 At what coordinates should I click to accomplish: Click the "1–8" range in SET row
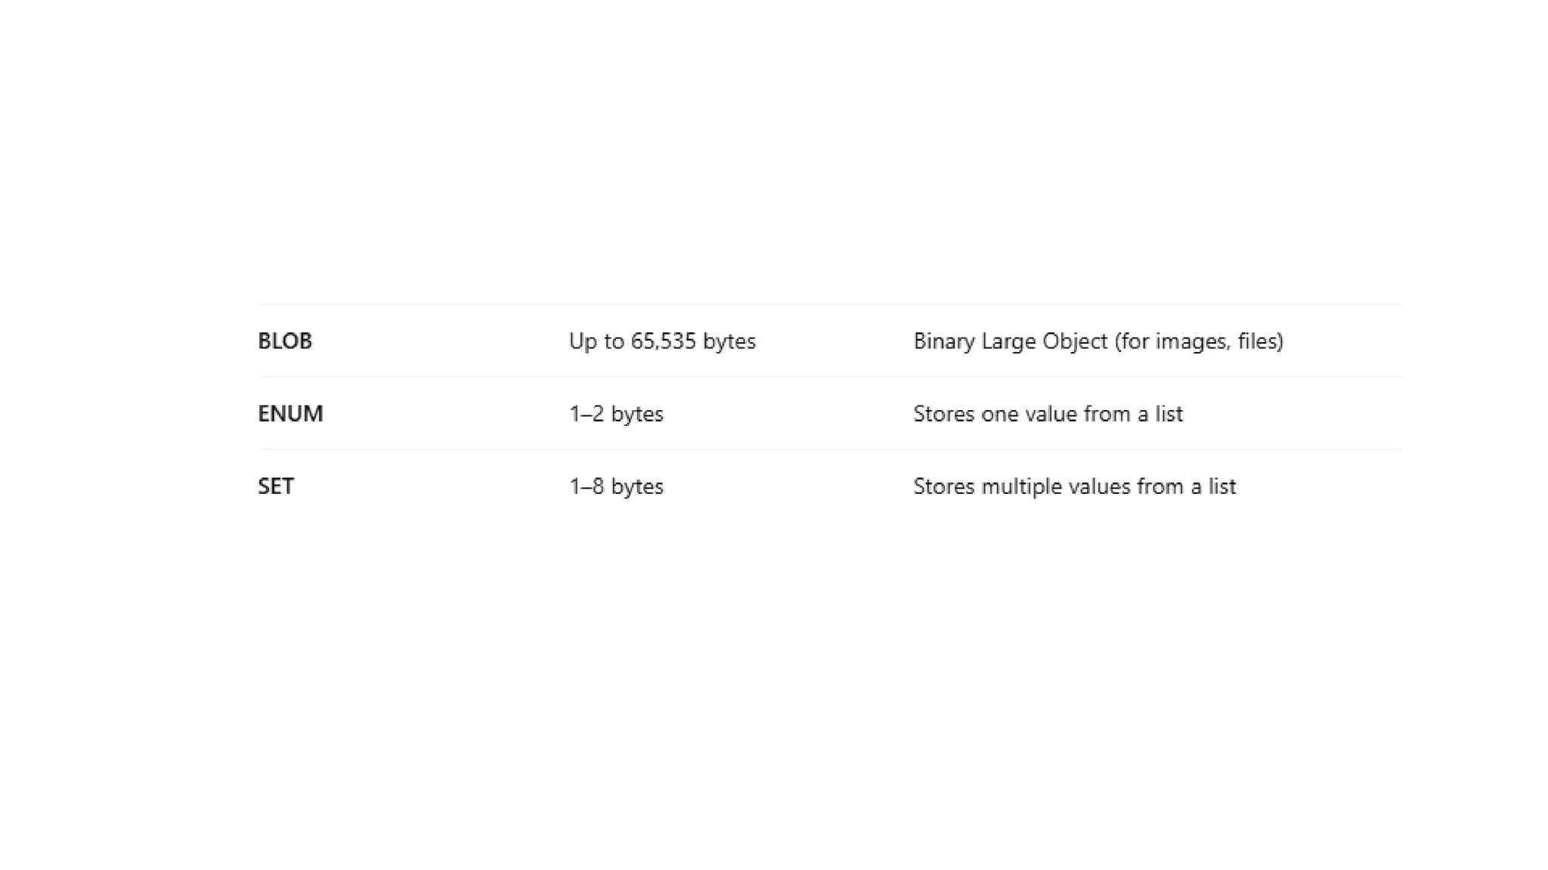click(587, 486)
